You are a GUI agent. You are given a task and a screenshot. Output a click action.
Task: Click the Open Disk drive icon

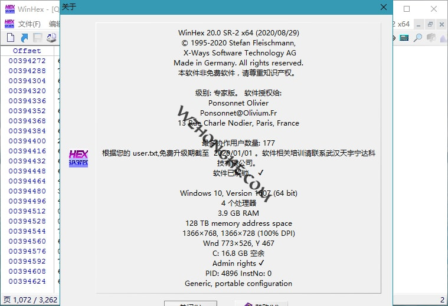pyautogui.click(x=51, y=38)
